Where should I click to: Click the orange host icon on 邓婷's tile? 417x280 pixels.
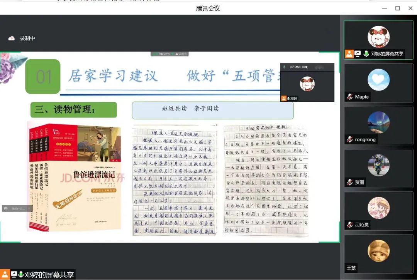349,54
